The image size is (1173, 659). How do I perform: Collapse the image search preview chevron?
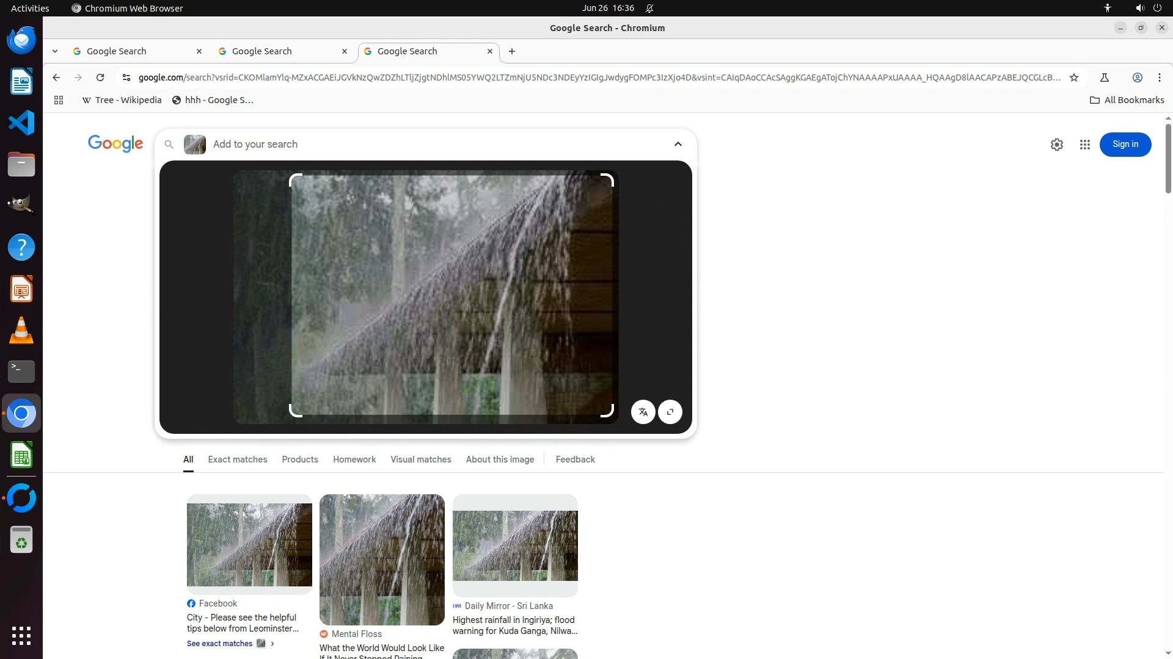click(678, 144)
